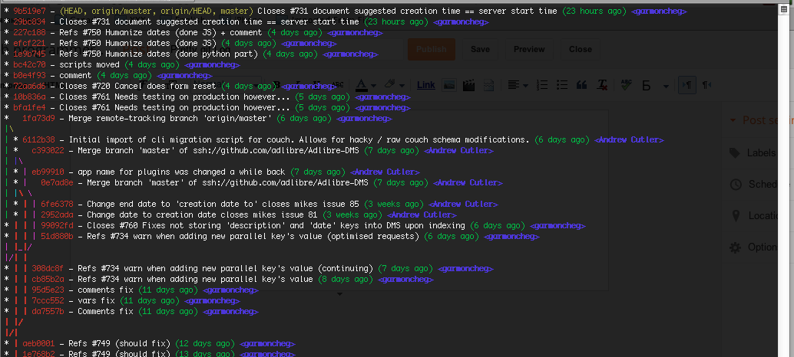Toggle left-to-right text direction
Image resolution: width=794 pixels, height=357 pixels.
(x=688, y=84)
